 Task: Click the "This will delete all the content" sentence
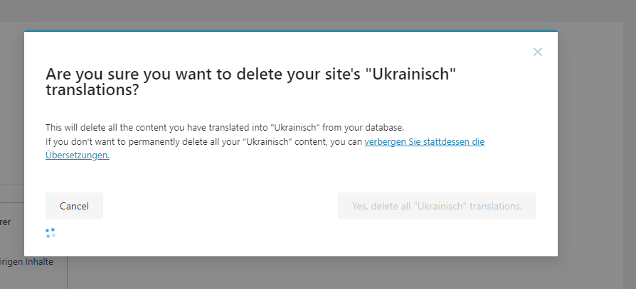(x=225, y=128)
